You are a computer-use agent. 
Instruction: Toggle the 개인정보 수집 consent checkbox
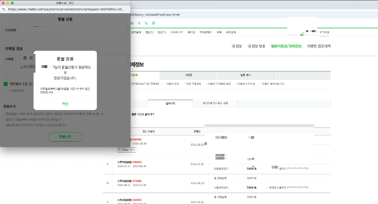6,84
